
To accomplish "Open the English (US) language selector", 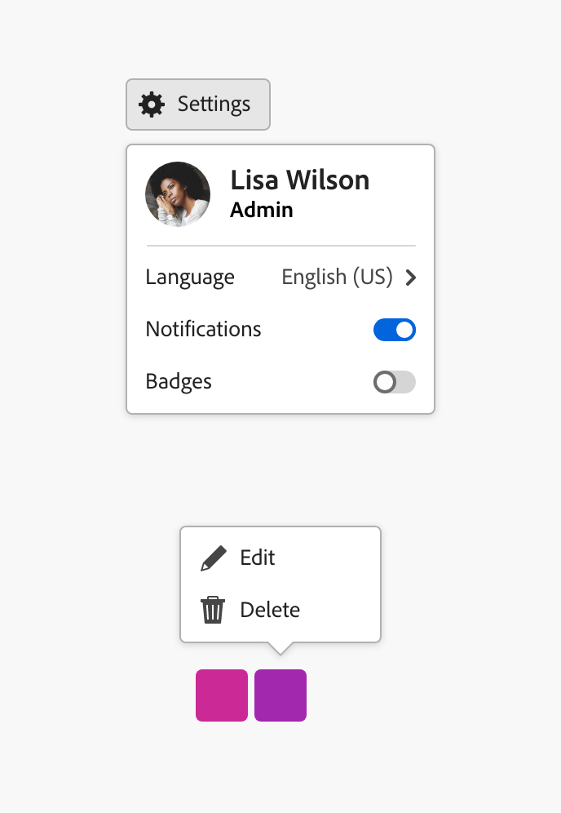I will (x=337, y=277).
